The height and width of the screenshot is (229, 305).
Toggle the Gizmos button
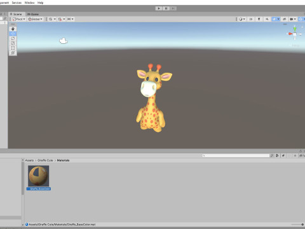click(x=301, y=19)
